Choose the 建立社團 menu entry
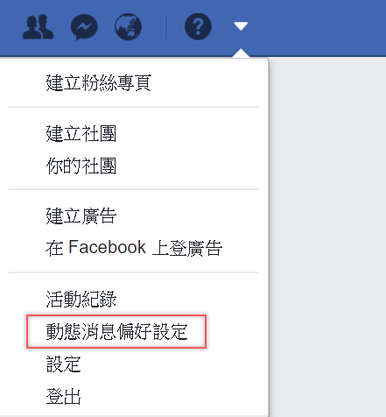 tap(81, 133)
